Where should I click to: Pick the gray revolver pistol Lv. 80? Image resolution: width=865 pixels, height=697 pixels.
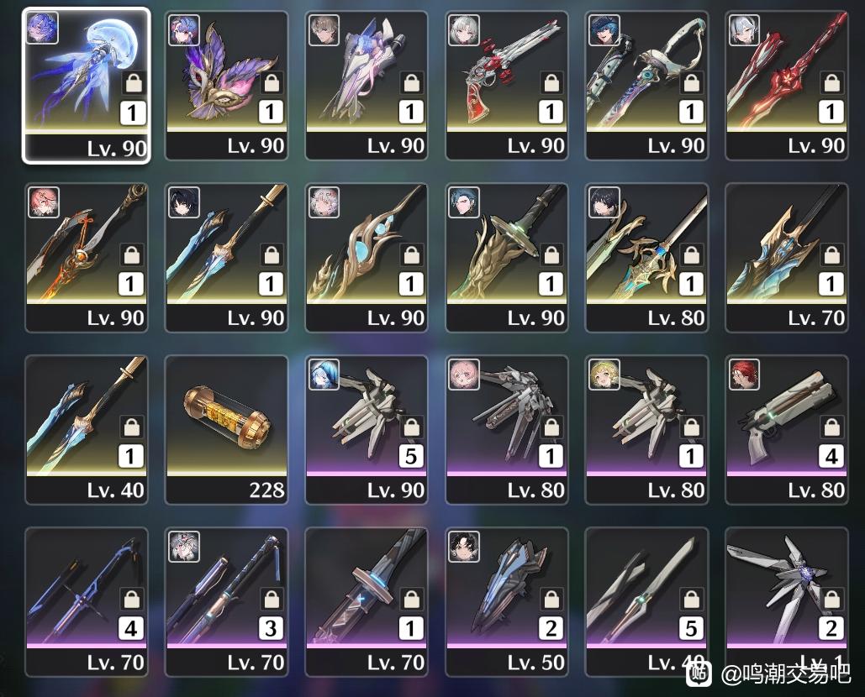coord(786,430)
